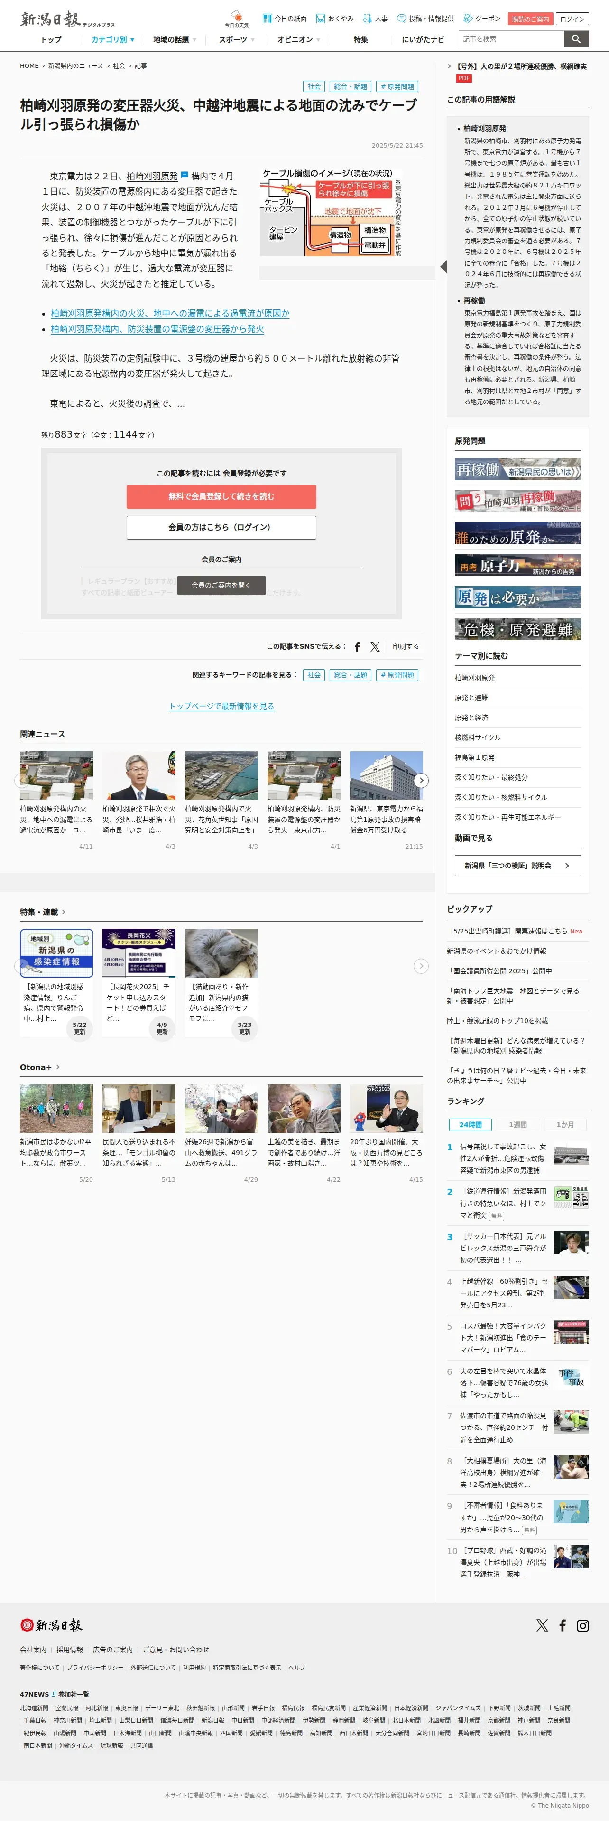Open 投稿・情報提供 submission icon link

point(425,19)
